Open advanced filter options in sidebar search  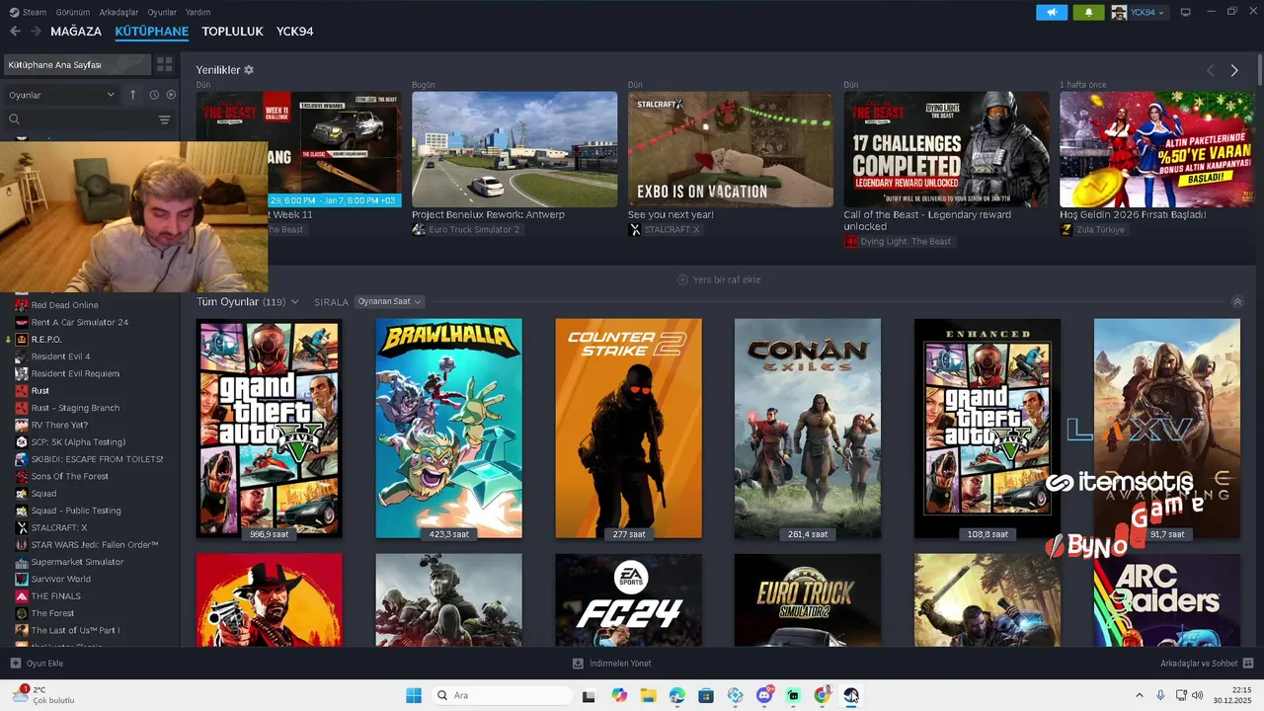(164, 119)
